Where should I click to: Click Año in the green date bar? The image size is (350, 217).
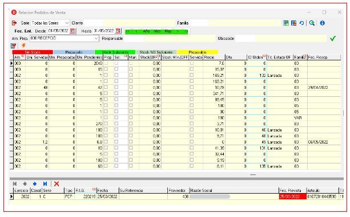[146, 31]
